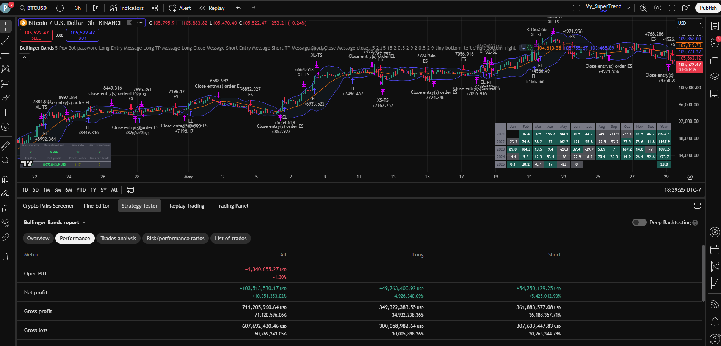The width and height of the screenshot is (721, 346).
Task: Open the economic calendar panel
Action: point(715,249)
